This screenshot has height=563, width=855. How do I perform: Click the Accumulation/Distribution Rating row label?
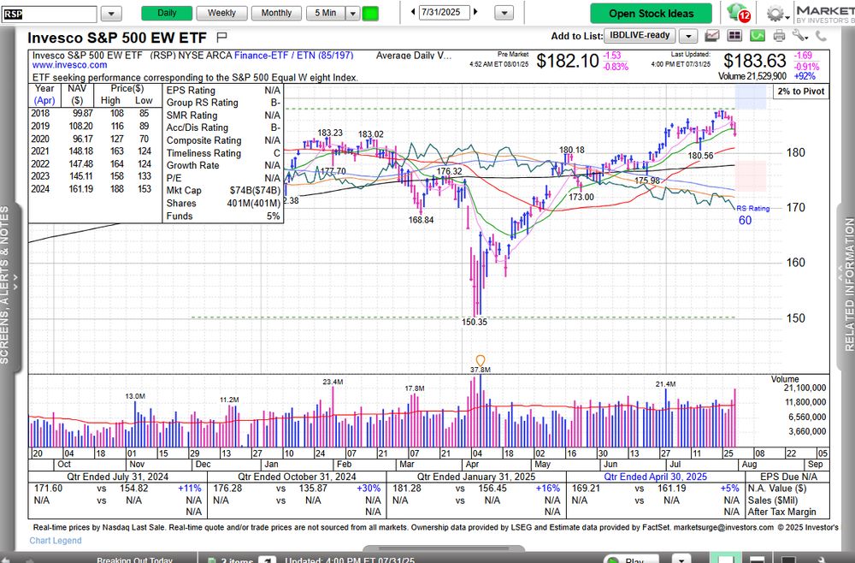tap(198, 127)
